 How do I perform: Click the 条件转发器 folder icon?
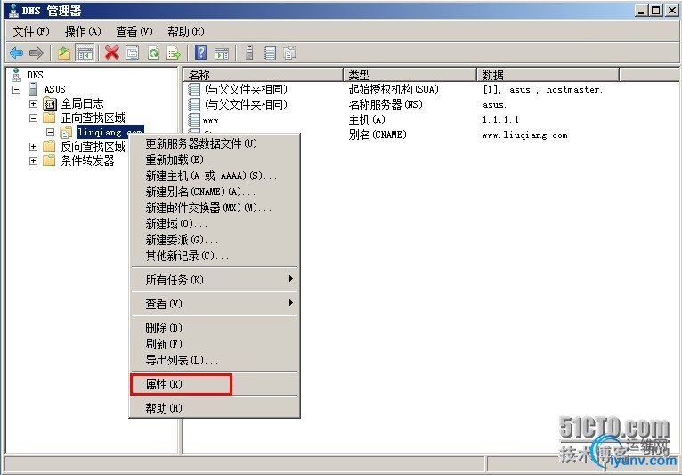(x=49, y=160)
